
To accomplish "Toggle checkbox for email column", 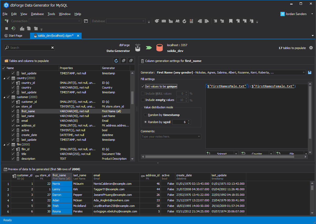I will click(x=13, y=121).
